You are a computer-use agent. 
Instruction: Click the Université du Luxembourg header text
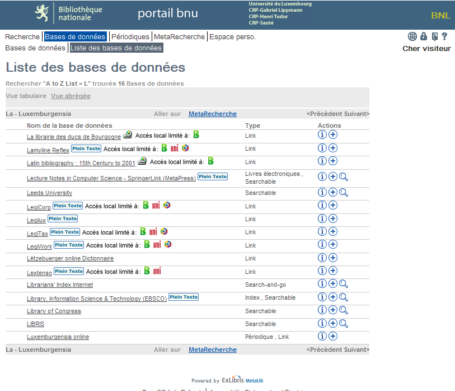[280, 4]
